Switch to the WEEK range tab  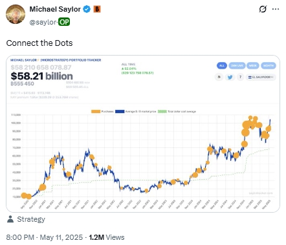(253, 65)
